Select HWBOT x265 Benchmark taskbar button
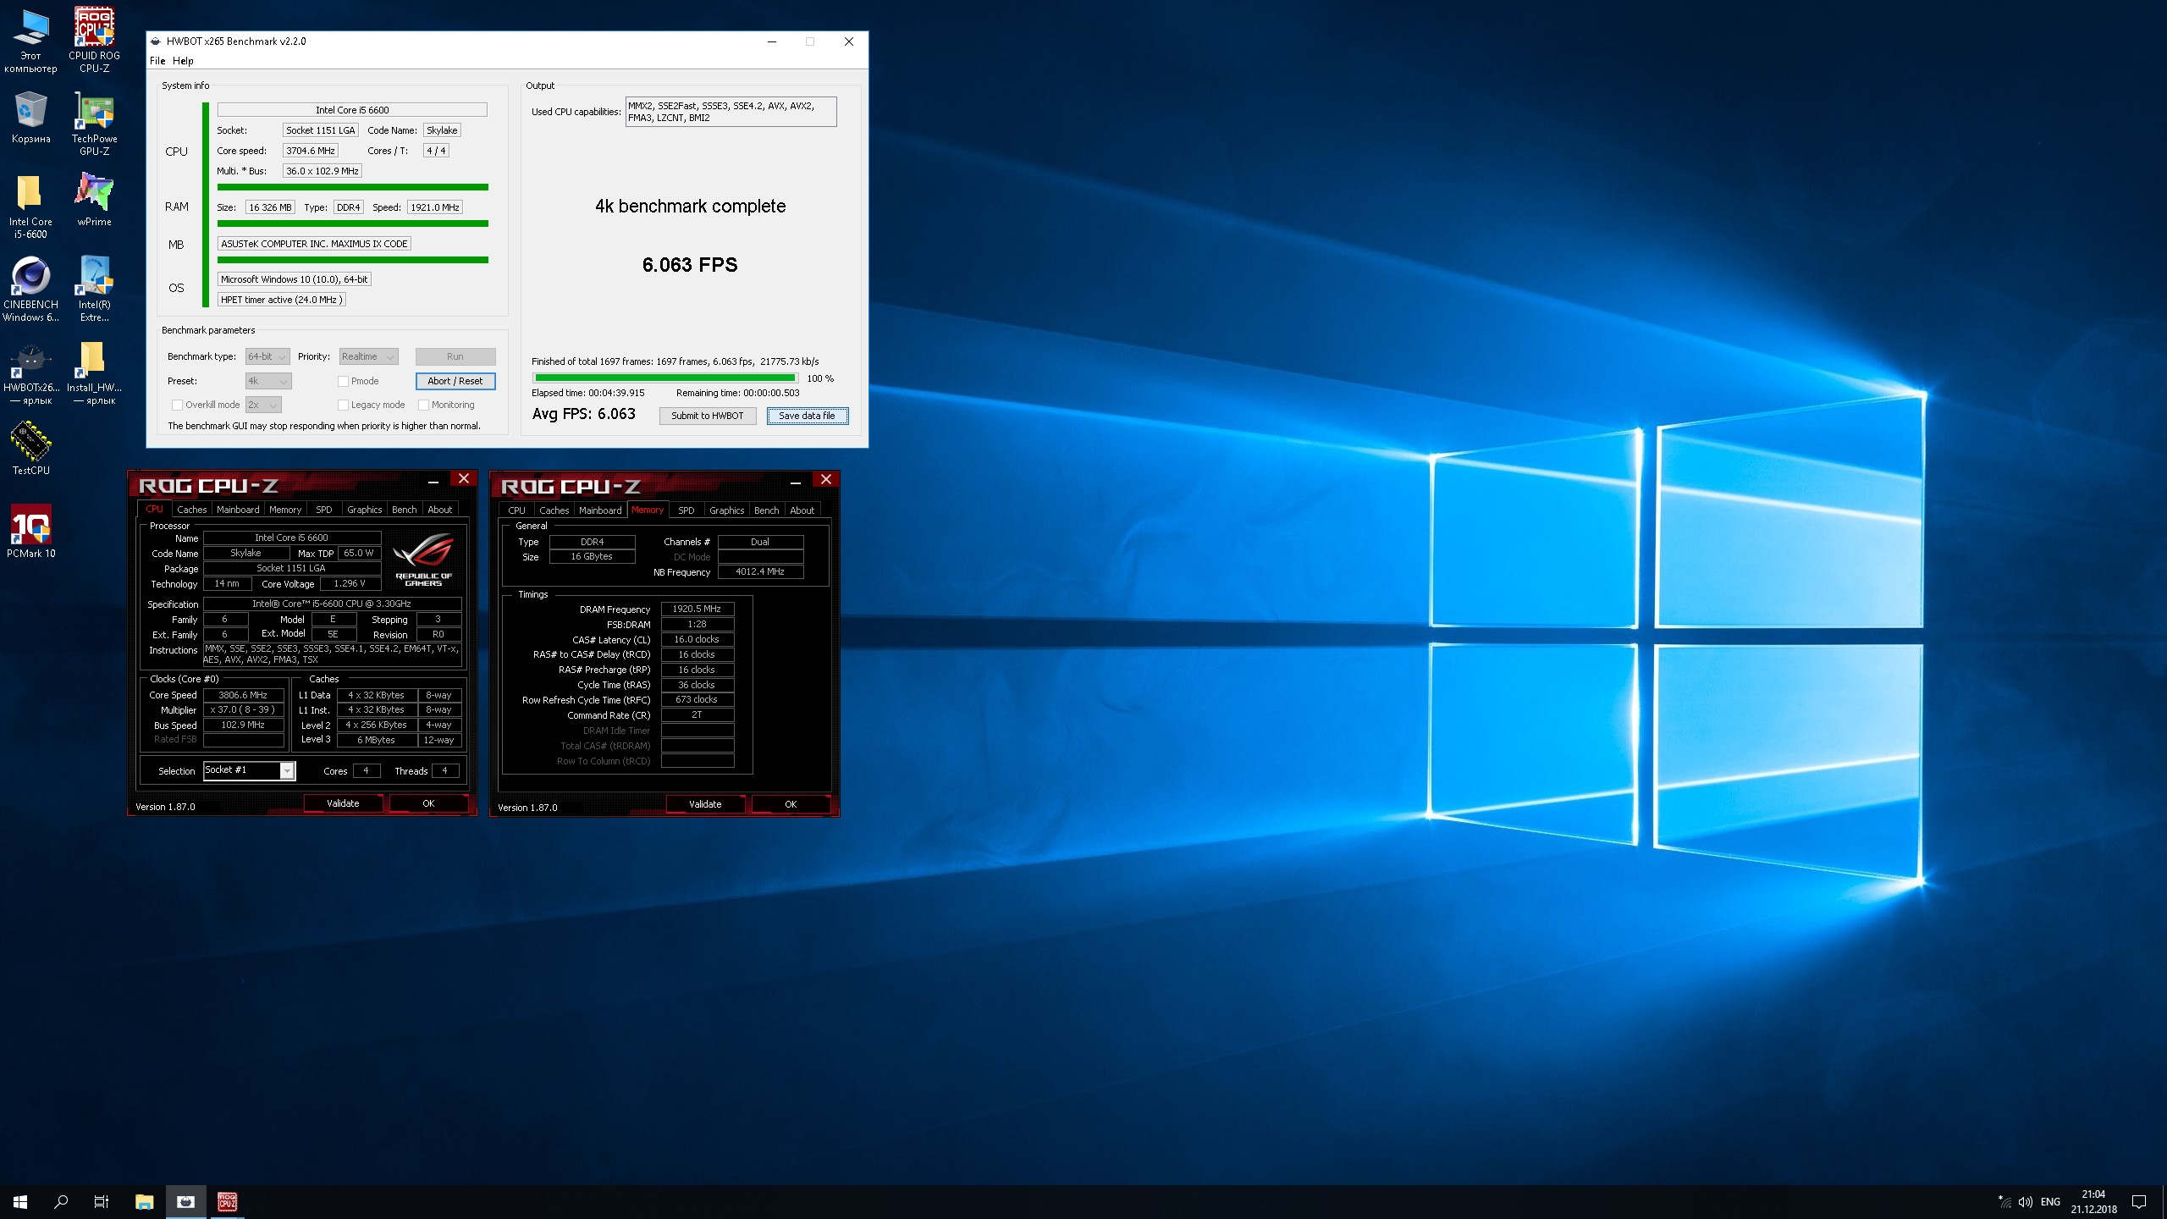 [185, 1201]
